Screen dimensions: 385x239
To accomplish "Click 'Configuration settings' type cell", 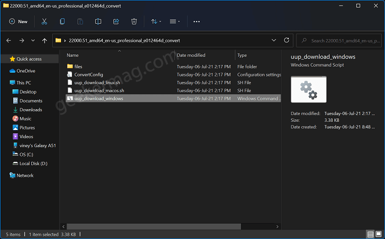I will click(x=259, y=74).
